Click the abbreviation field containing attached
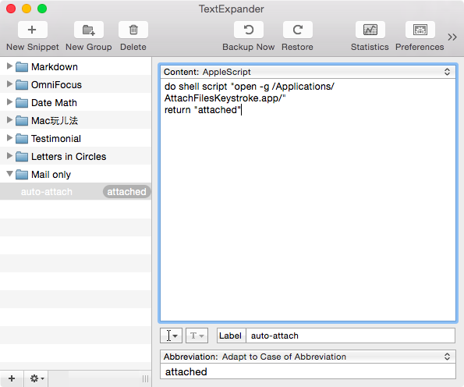This screenshot has width=464, height=387. tap(308, 371)
